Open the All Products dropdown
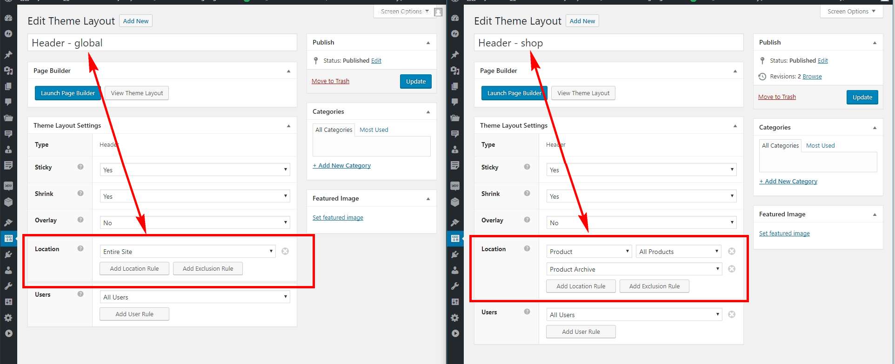 pyautogui.click(x=678, y=252)
